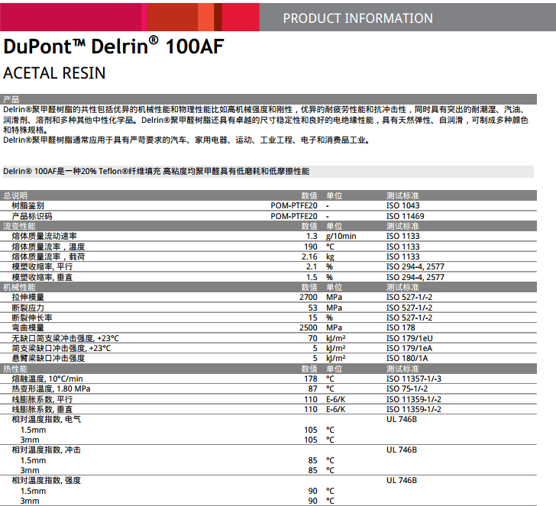Click the 2700 tensile modulus value
Screen dimensions: 556x506
(x=308, y=297)
